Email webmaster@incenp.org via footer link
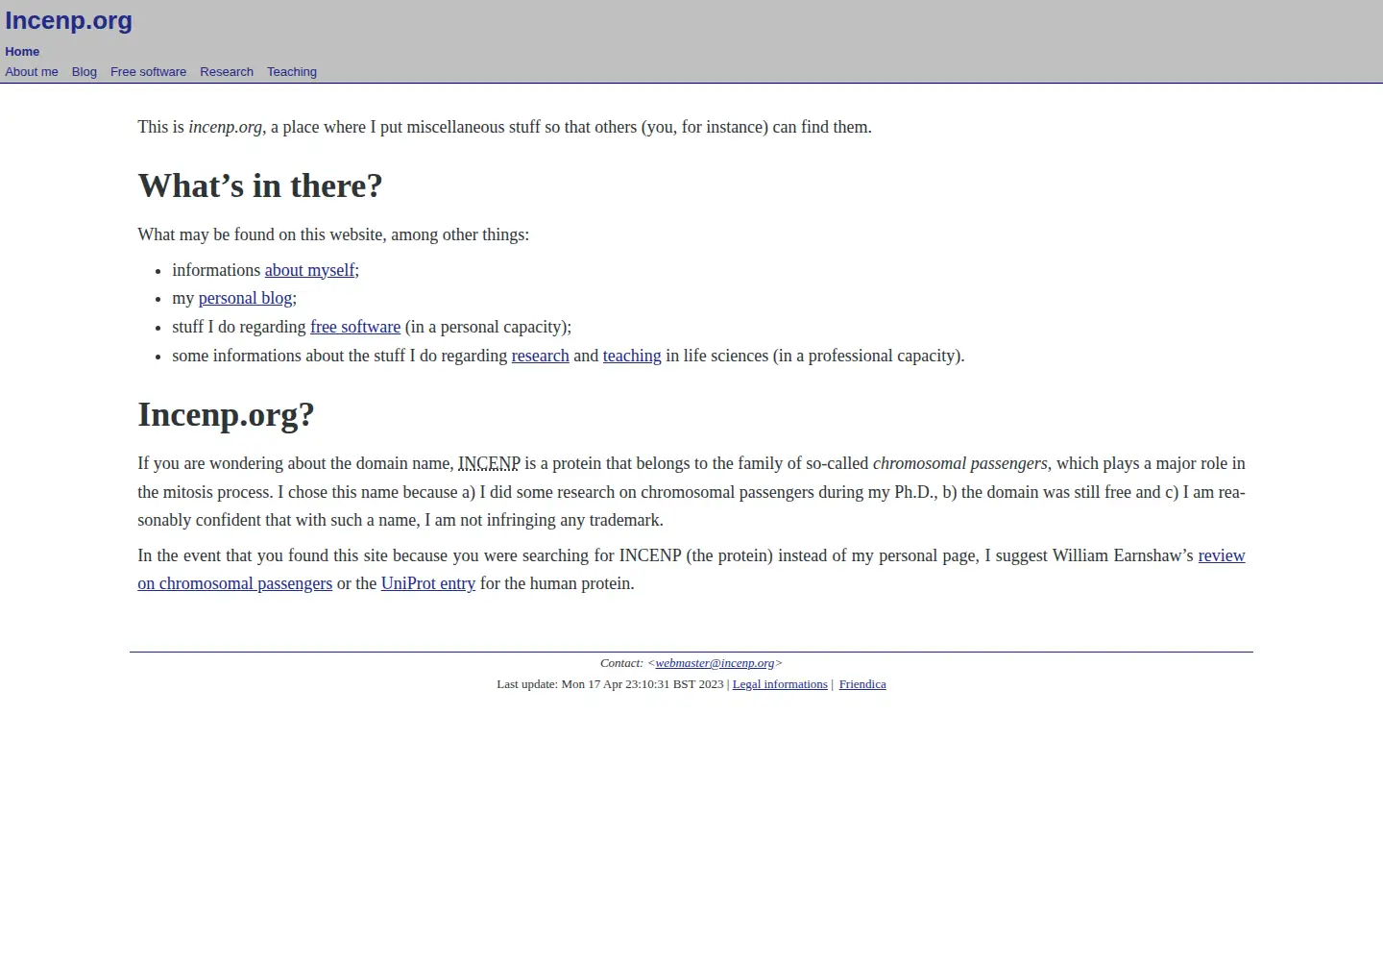1383x961 pixels. tap(715, 663)
